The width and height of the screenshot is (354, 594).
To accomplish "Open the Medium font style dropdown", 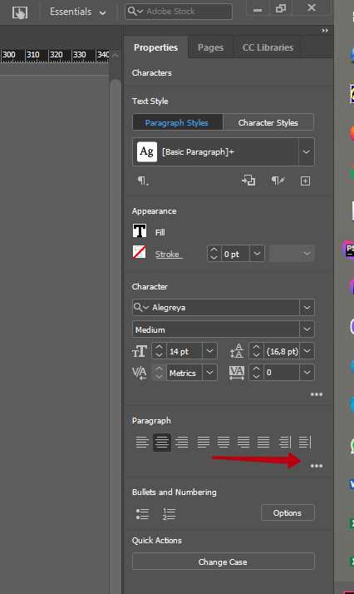I will pos(307,329).
